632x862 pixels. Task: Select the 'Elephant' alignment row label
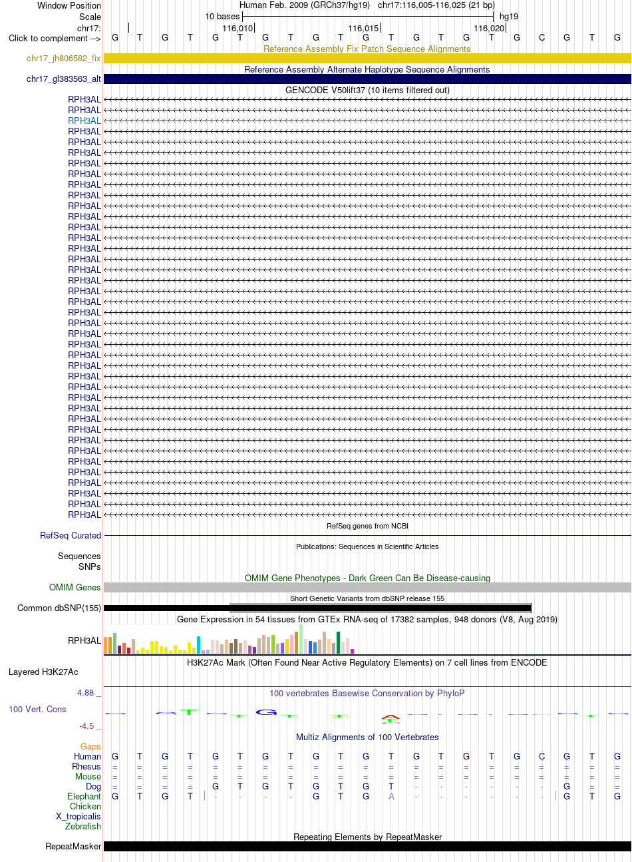coord(84,796)
